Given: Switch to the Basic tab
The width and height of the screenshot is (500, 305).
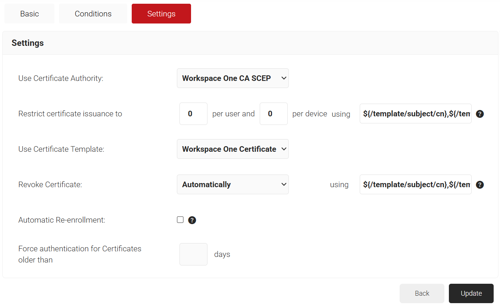Looking at the screenshot, I should point(29,14).
